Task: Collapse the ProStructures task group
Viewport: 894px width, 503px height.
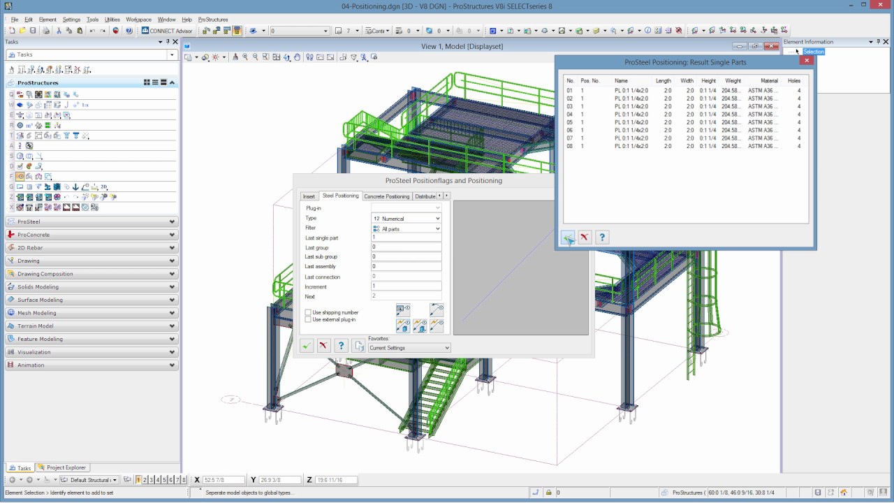Action: [x=172, y=82]
